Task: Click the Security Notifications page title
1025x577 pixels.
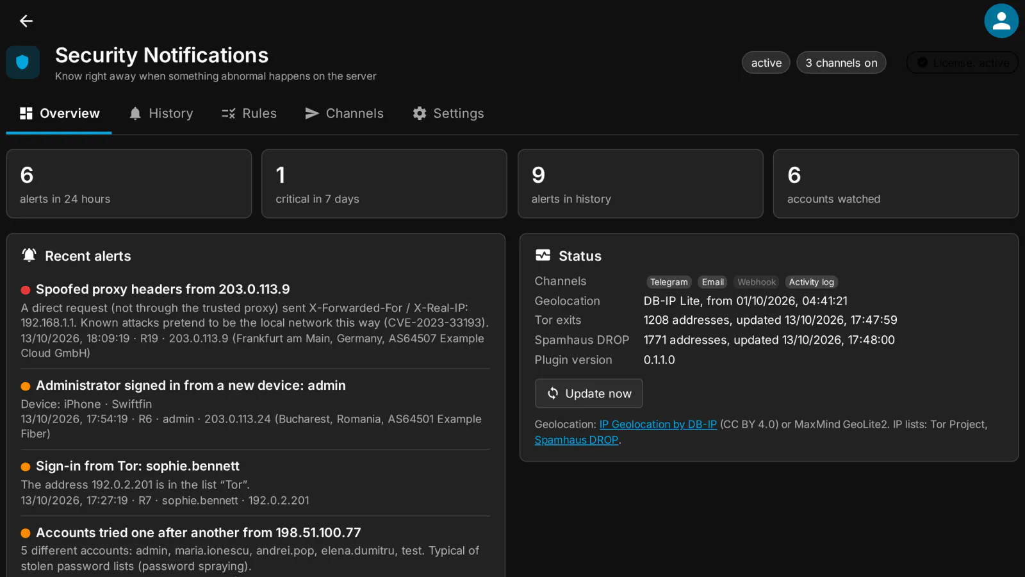Action: pos(161,55)
